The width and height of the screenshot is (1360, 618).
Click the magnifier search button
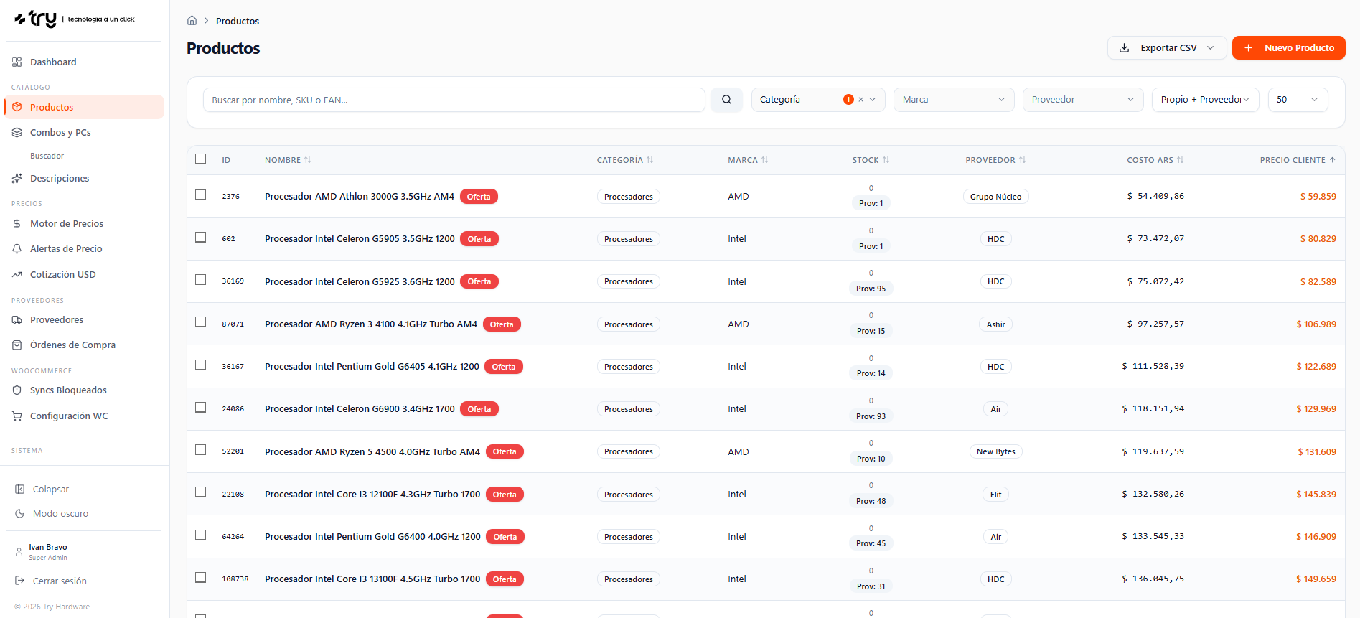[726, 100]
